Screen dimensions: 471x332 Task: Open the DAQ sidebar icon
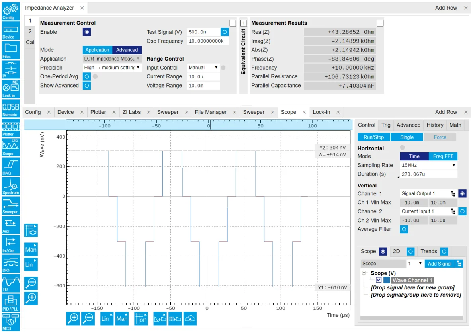point(10,166)
